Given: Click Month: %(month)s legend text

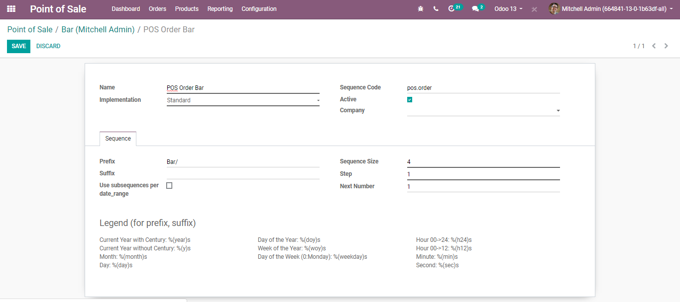Looking at the screenshot, I should 123,257.
